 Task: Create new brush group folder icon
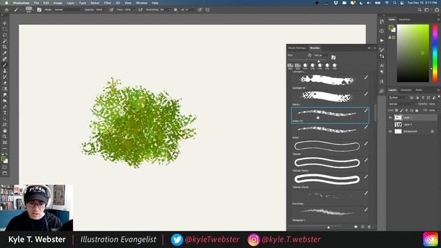[x=356, y=227]
